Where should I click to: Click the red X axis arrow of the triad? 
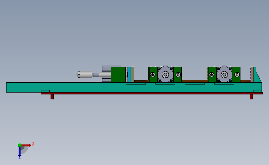coord(26,145)
